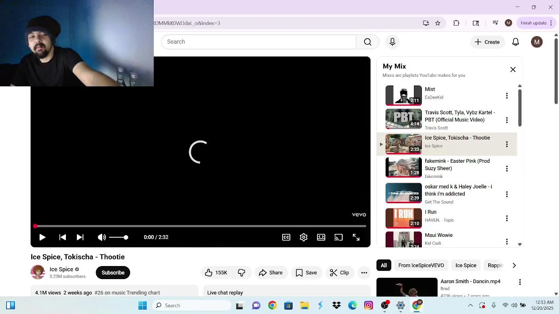Show next filter chips arrow
559x314 pixels.
(514, 265)
